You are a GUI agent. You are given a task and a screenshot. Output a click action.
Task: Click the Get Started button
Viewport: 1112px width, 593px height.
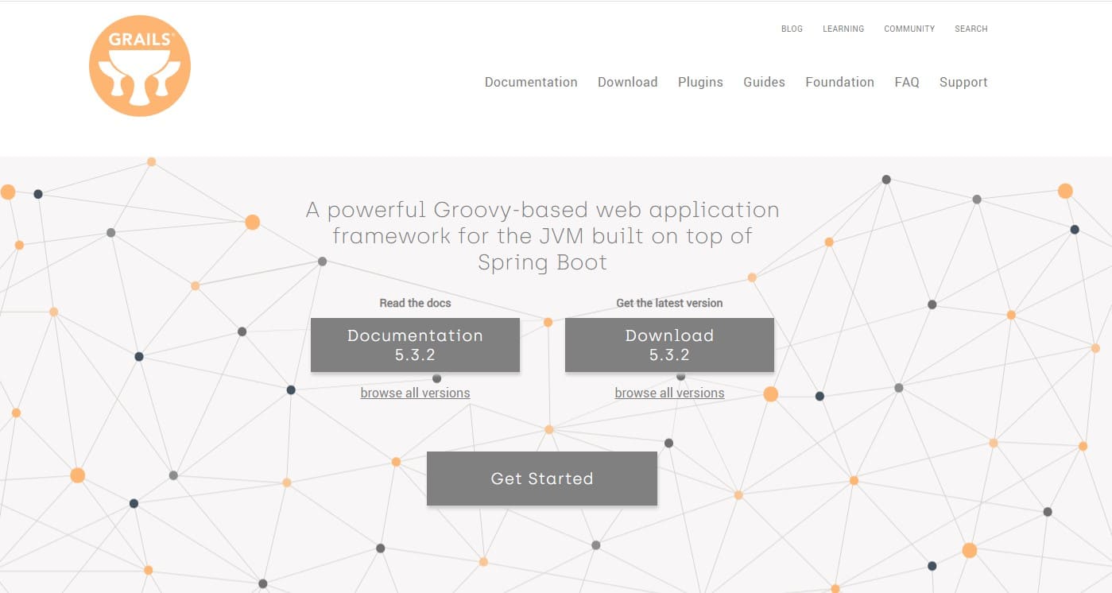(541, 479)
